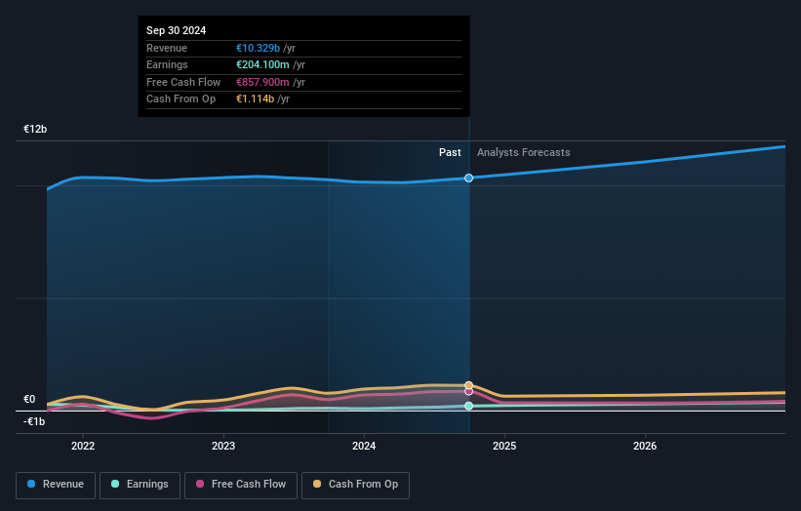Click the 2024 x-axis label
Image resolution: width=801 pixels, height=511 pixels.
364,446
